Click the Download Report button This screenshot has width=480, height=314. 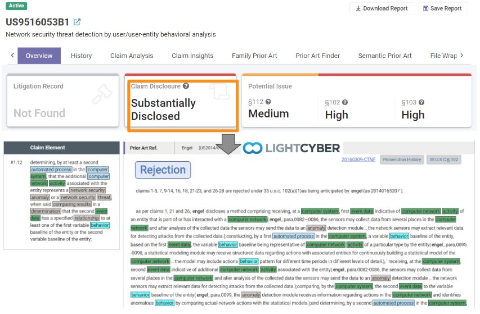382,8
